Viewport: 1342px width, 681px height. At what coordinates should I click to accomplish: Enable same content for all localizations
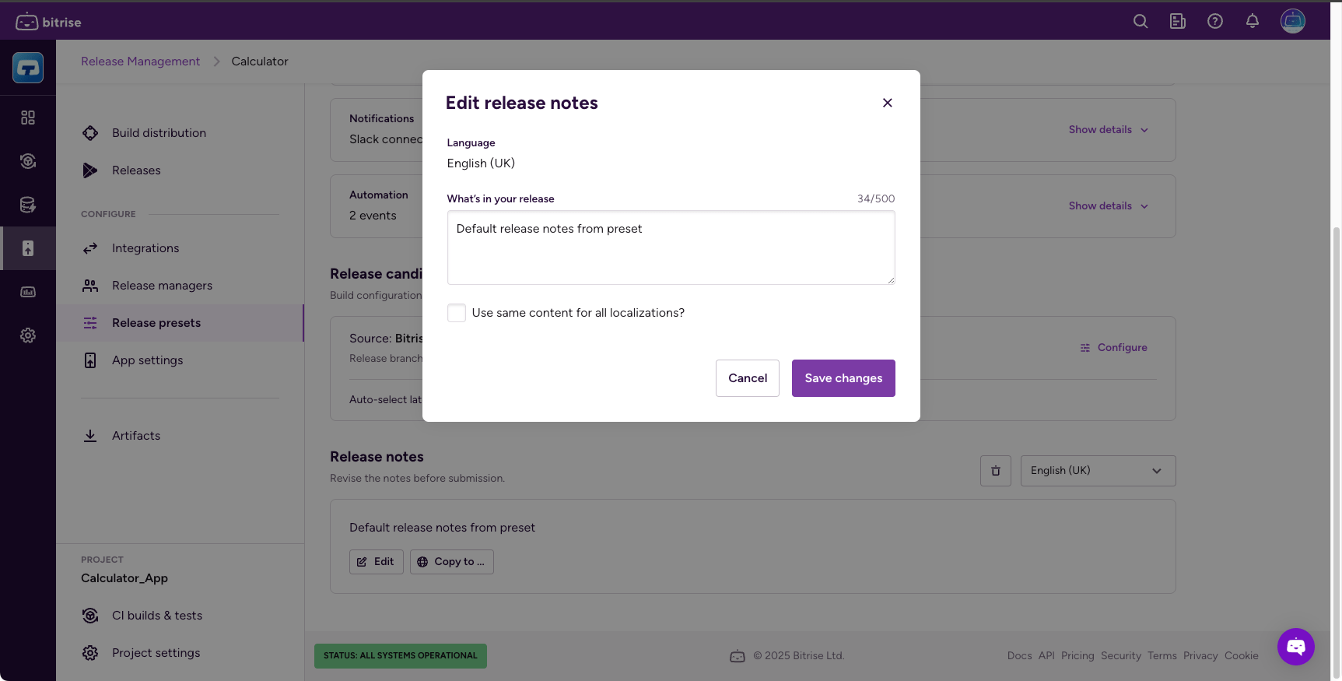coord(457,313)
